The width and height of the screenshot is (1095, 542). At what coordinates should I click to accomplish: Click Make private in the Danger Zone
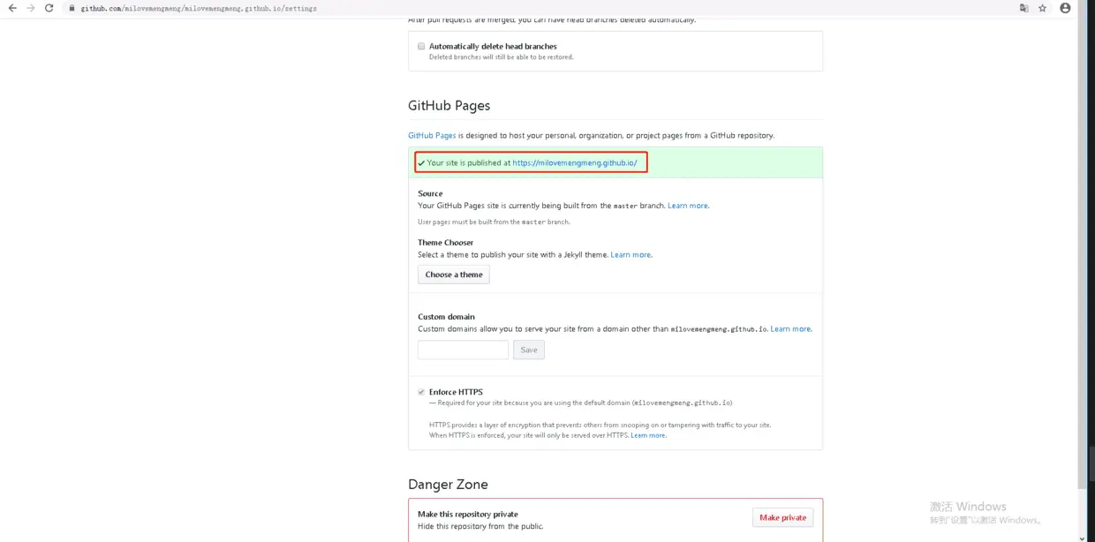(x=782, y=517)
